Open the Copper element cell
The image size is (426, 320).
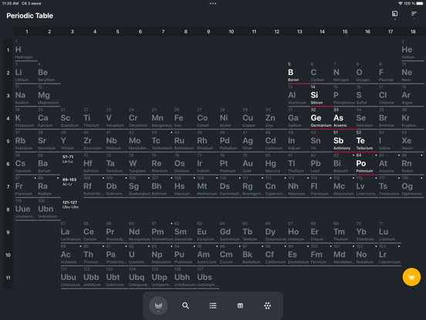point(253,118)
